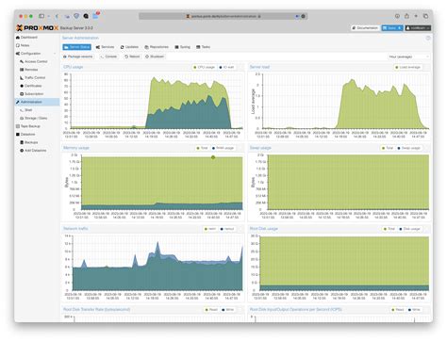
Task: Click the Network traffic panel title
Action: (75, 229)
